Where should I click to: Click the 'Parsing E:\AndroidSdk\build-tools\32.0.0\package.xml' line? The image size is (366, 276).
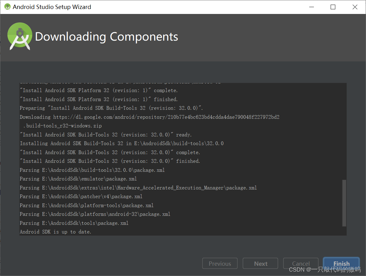[92, 170]
